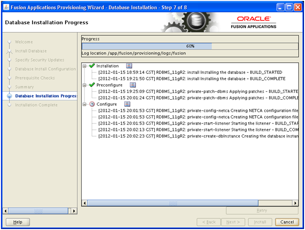Click the green checkmark beside Preconfigure
This screenshot has width=305, height=230.
click(92, 85)
